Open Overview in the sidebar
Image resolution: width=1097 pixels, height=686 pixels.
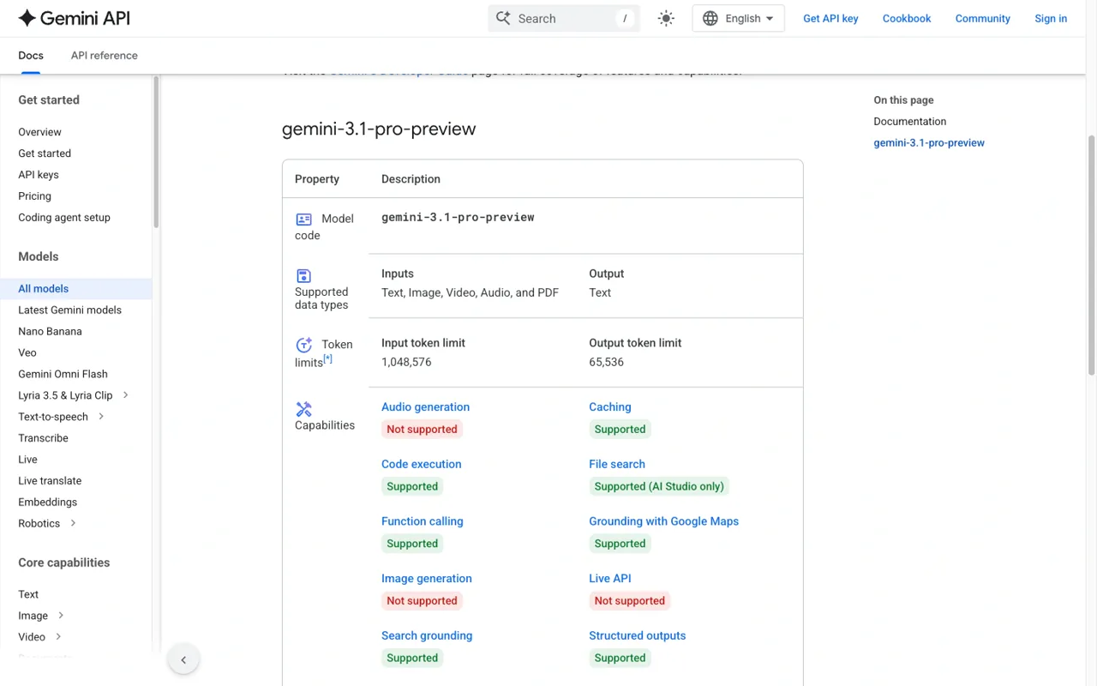(39, 132)
